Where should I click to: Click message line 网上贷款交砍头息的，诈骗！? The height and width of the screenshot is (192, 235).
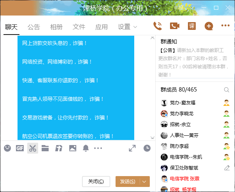[x=54, y=43]
